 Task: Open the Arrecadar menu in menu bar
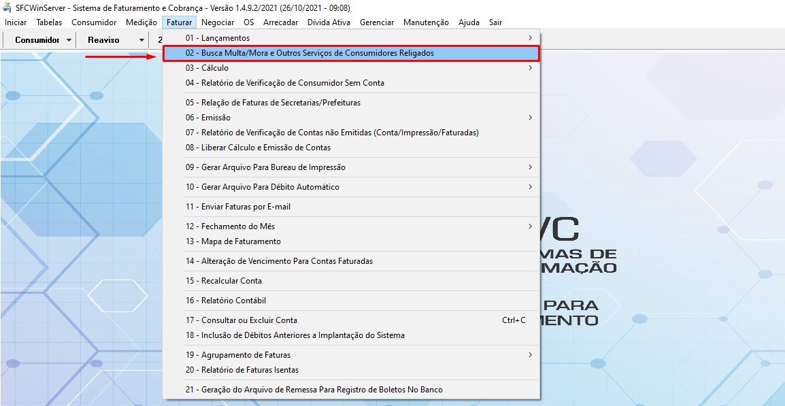click(x=280, y=22)
